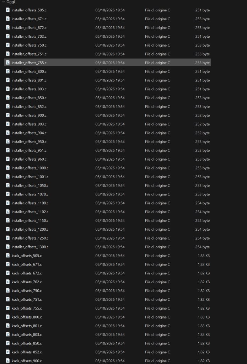
Task: Click the C file icon of installer_offsets_671.c
Action: 8,19
